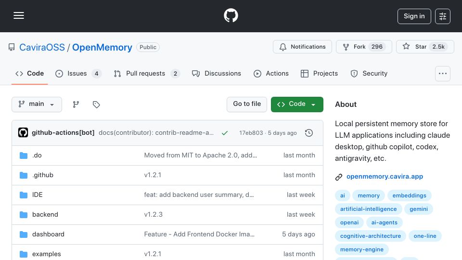
Task: Click the star count 2.5k
Action: click(x=438, y=47)
